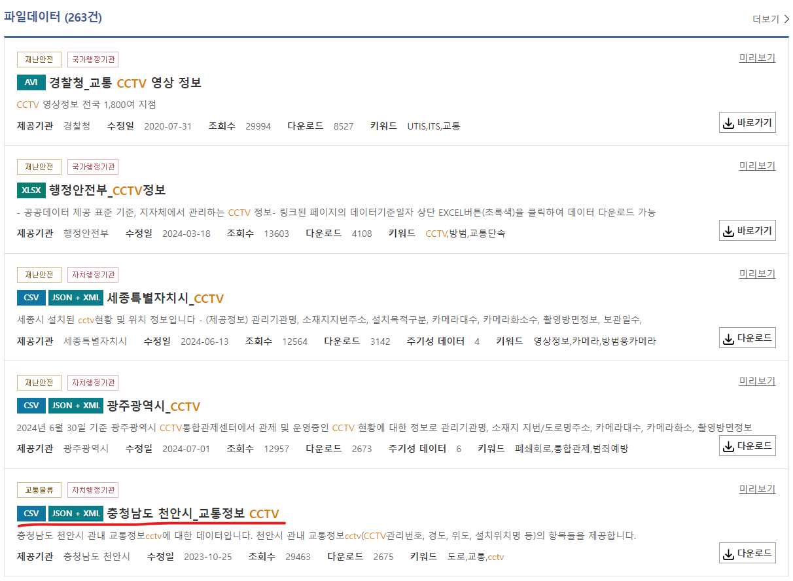This screenshot has width=793, height=581.
Task: Open title 세종특별자치시_CCTV
Action: (x=165, y=298)
